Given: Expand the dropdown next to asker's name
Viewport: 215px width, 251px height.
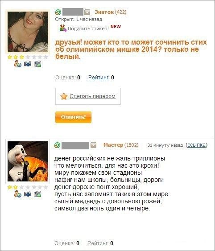Looking at the screenshot, I should point(87,12).
